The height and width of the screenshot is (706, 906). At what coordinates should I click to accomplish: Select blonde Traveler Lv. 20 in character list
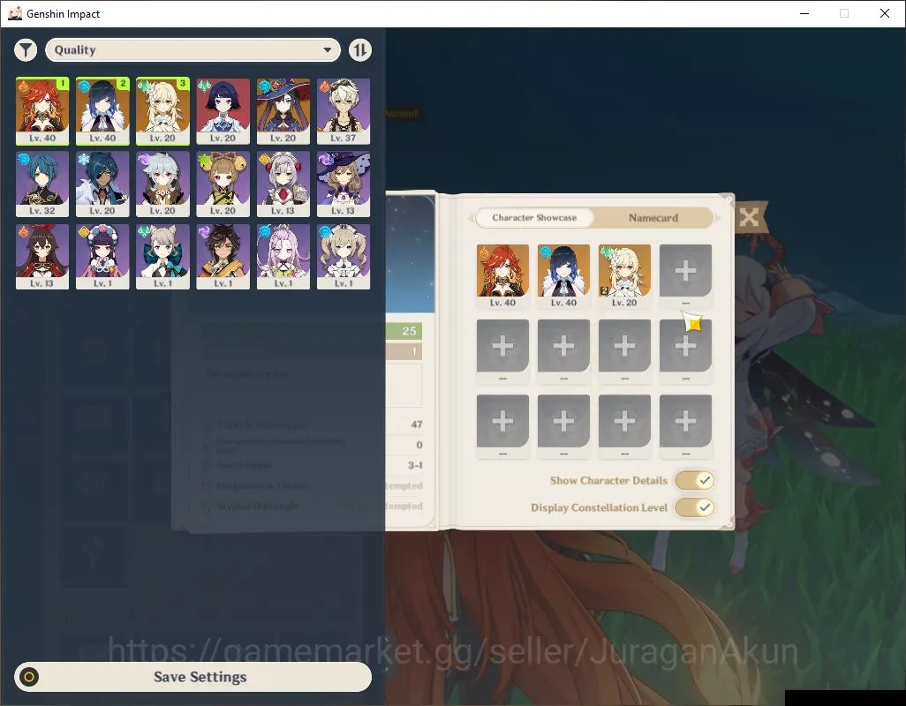click(x=163, y=111)
